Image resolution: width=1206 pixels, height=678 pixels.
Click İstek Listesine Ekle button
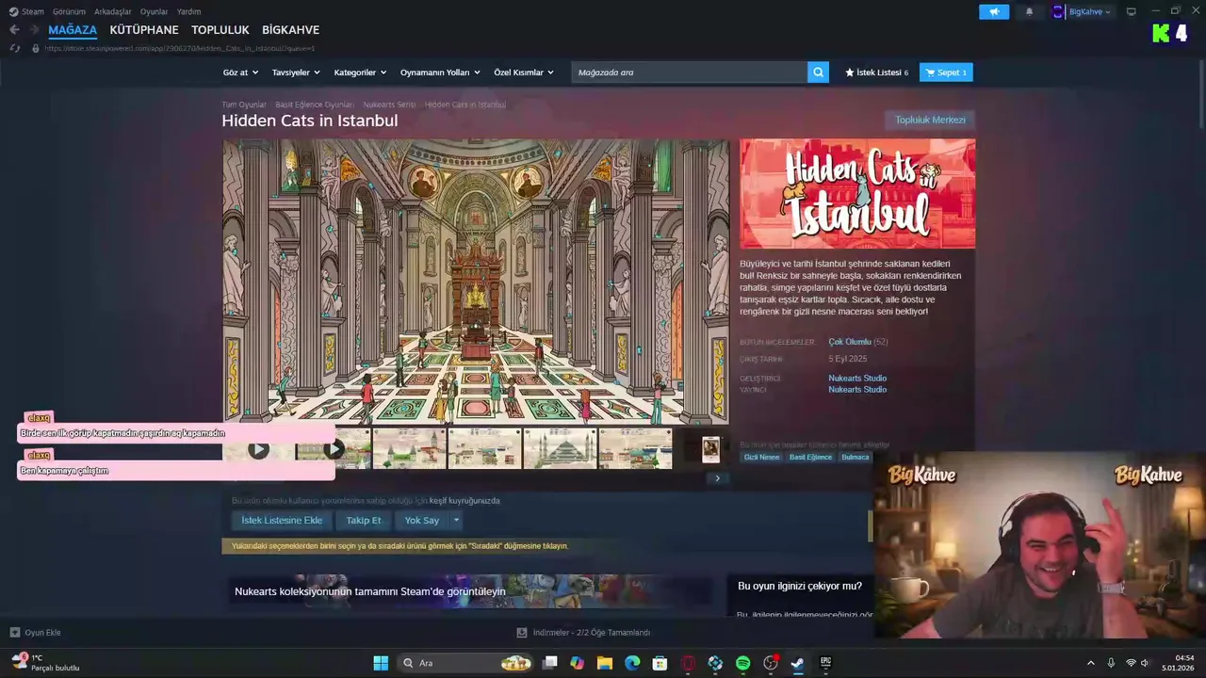point(282,520)
